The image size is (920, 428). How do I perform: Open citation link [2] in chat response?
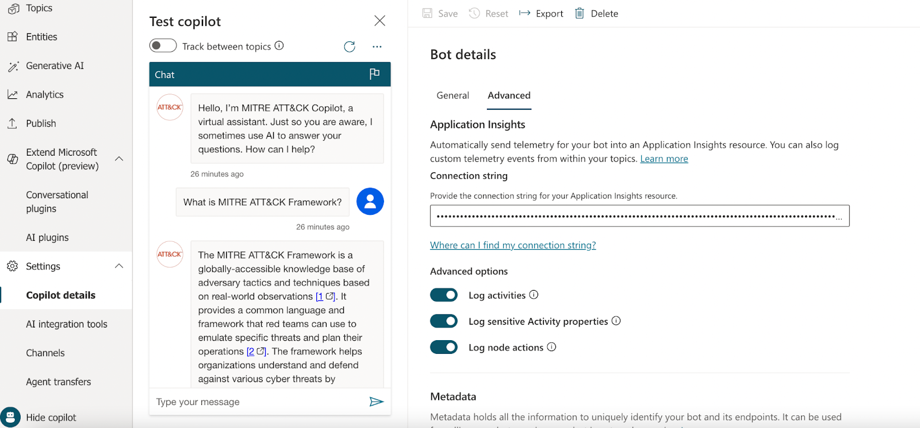[x=256, y=352]
